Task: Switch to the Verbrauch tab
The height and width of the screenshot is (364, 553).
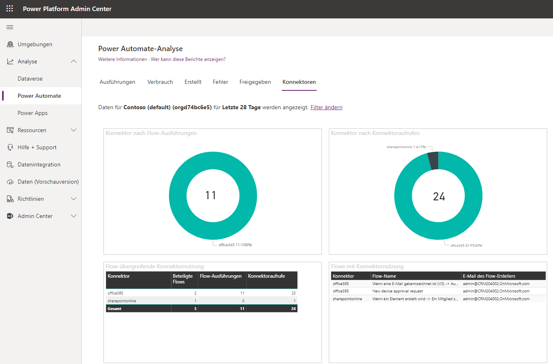Action: tap(160, 82)
